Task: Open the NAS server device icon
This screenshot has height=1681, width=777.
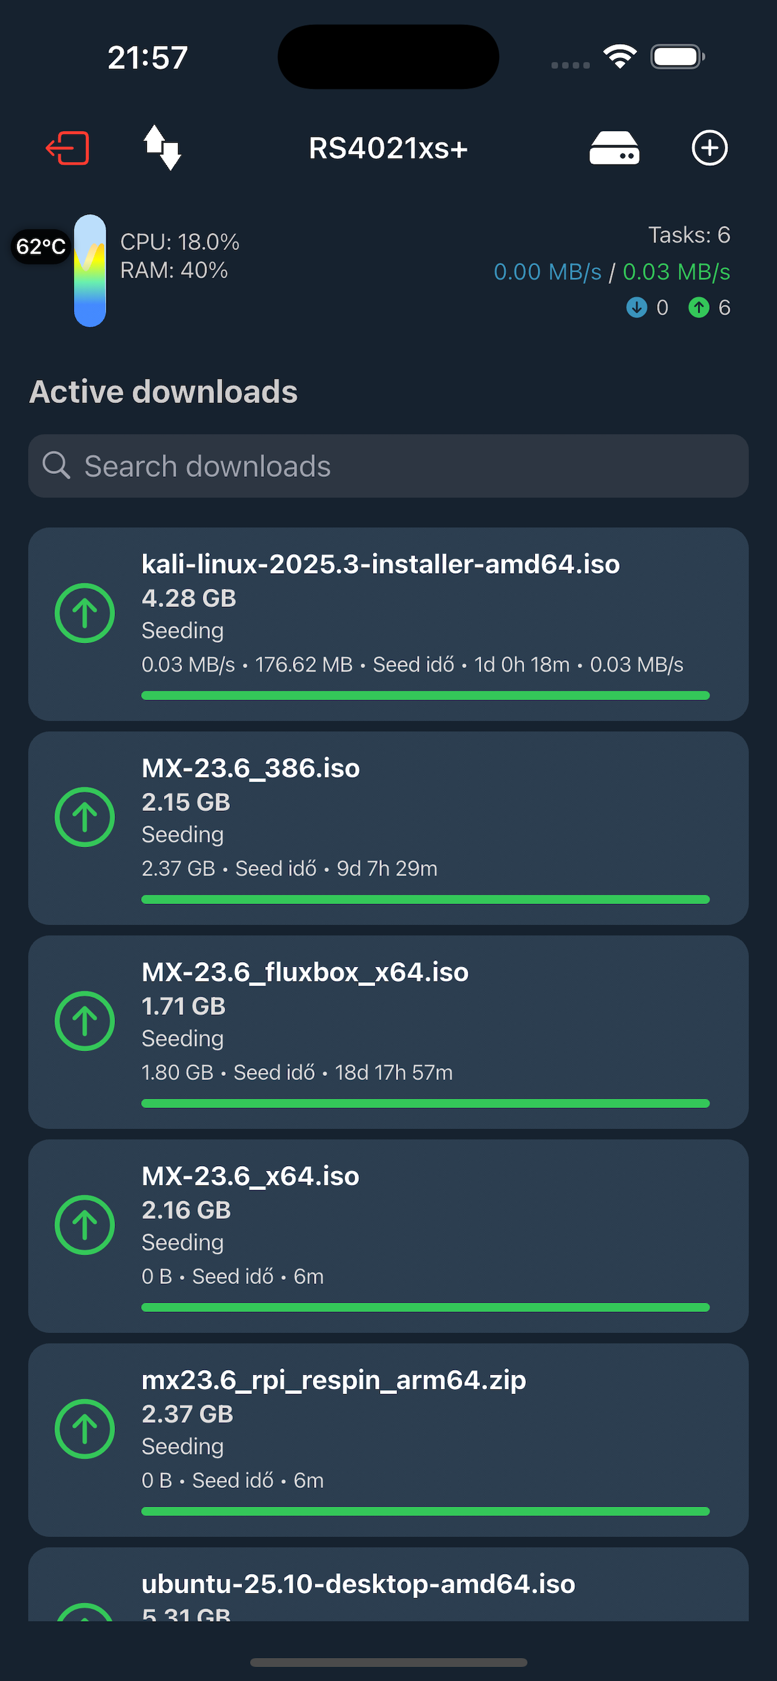Action: pos(614,148)
